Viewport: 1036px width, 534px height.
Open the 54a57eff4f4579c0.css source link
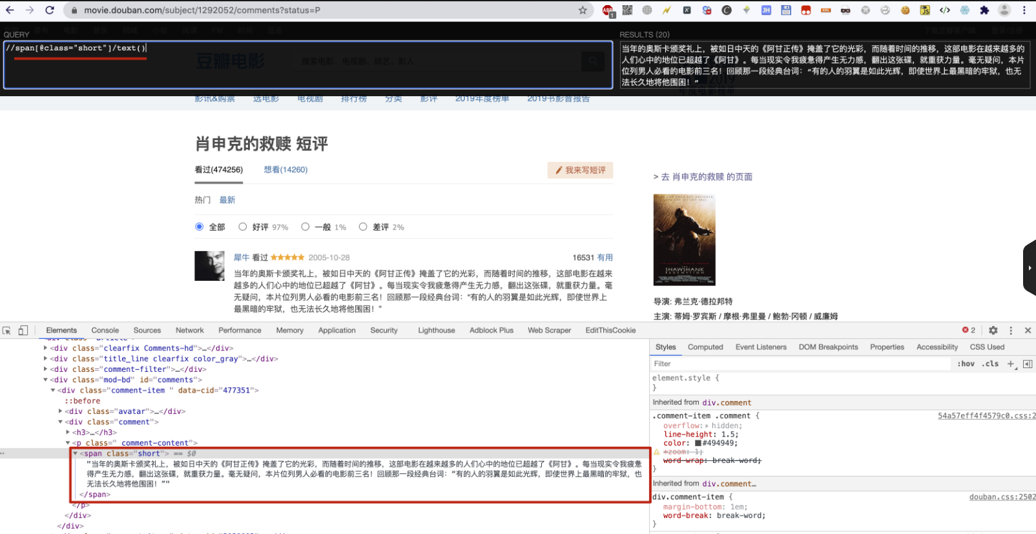[x=987, y=416]
